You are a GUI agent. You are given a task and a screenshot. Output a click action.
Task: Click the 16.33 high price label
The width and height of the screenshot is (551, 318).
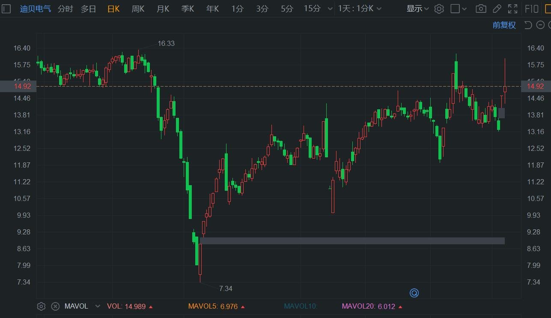166,43
